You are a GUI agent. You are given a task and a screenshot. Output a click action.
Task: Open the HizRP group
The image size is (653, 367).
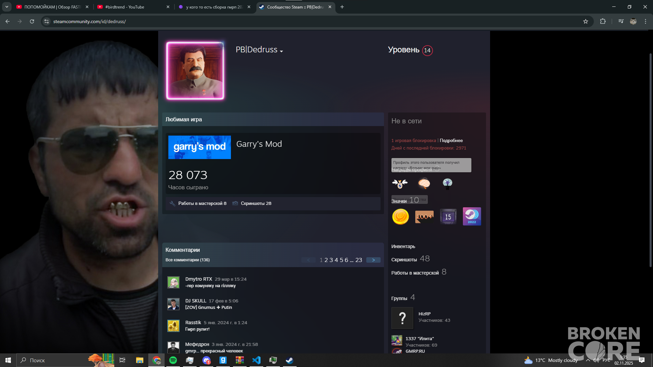[x=424, y=314]
